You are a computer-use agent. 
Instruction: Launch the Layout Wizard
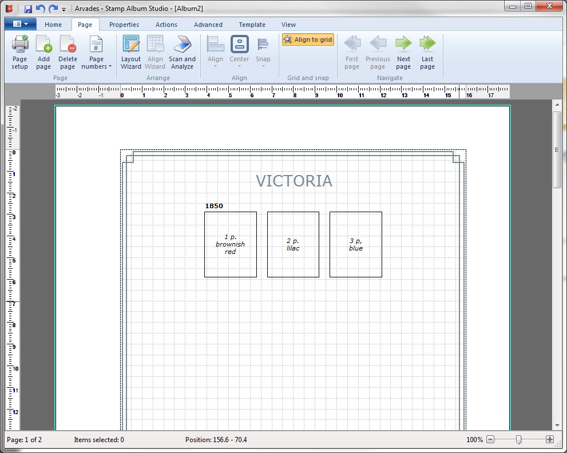(131, 53)
